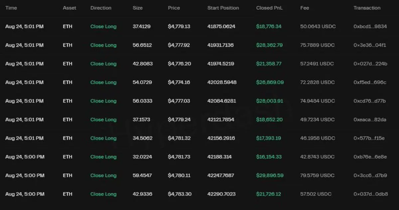Open transaction 0xbcd1...9834
The image size is (399, 210).
pos(370,27)
